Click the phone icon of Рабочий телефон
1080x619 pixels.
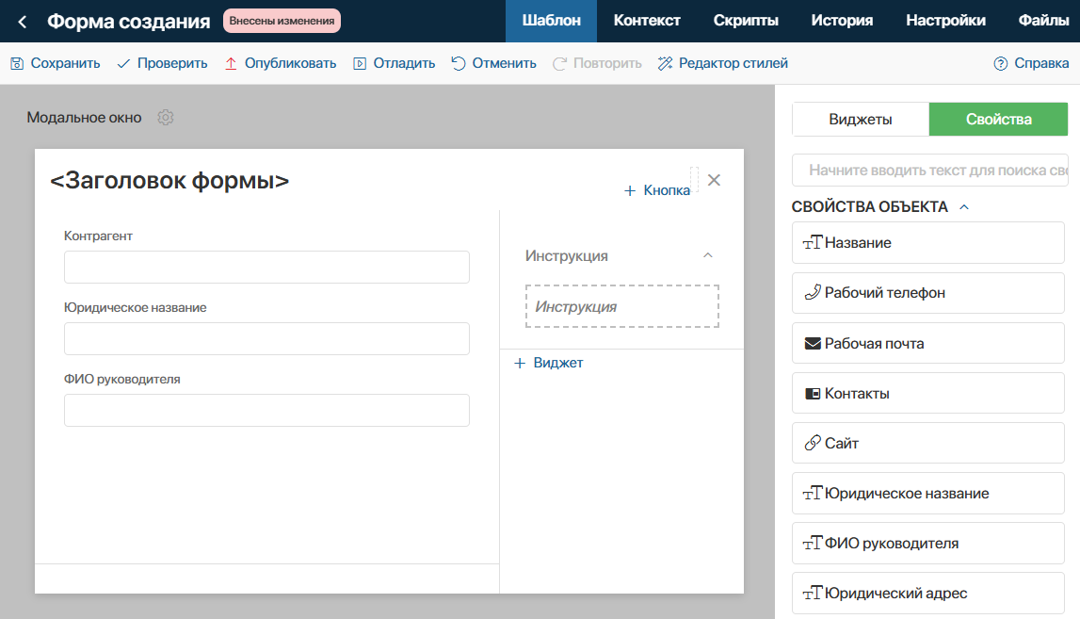813,292
